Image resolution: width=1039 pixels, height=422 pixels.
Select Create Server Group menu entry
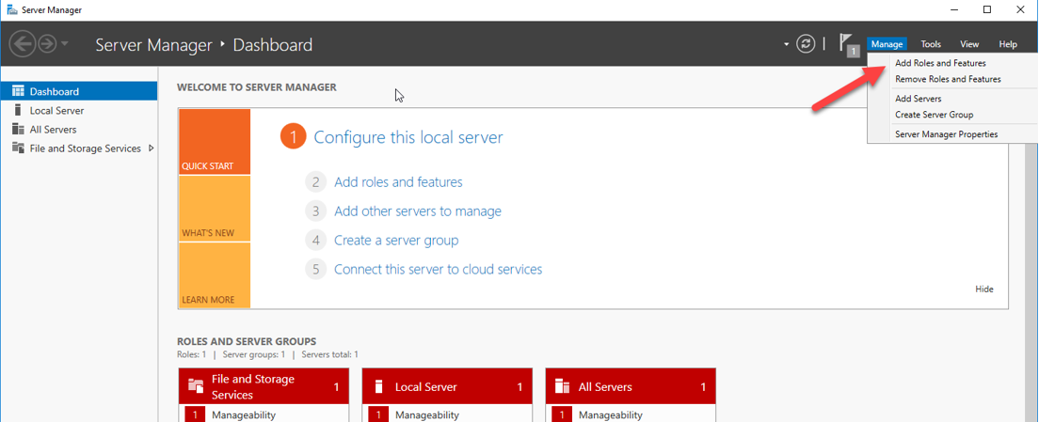934,115
